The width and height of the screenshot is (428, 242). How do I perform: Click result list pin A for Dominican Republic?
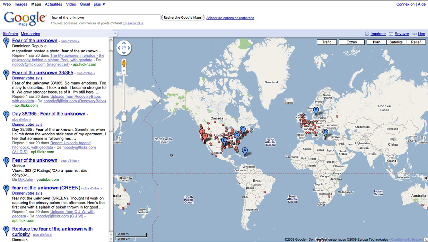pyautogui.click(x=6, y=43)
